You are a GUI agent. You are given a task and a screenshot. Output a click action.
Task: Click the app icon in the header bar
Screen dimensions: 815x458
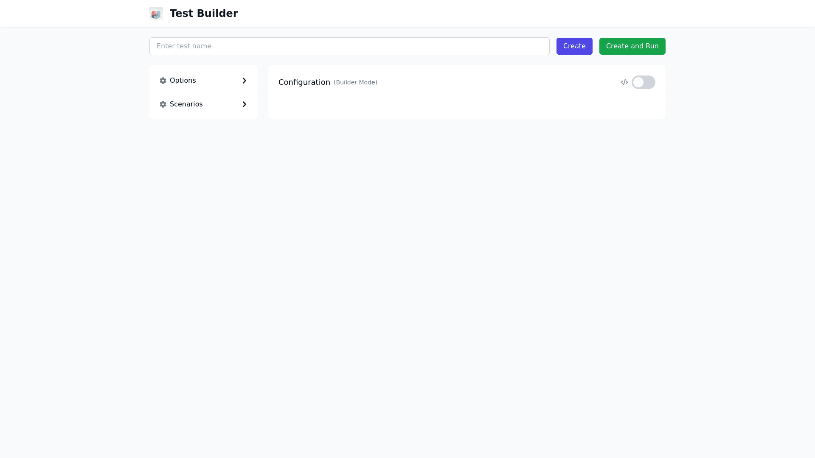pos(156,13)
